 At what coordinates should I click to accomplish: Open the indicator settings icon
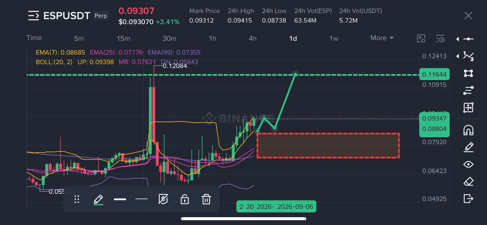click(440, 39)
